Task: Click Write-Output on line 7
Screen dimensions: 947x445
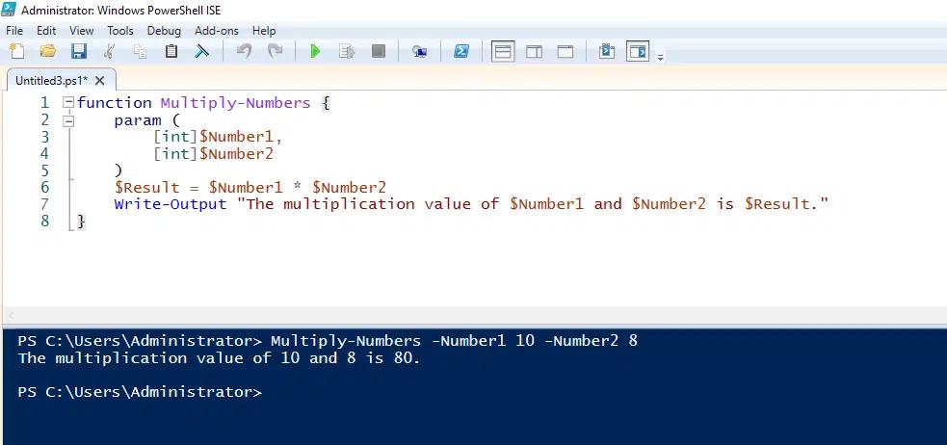Action: pos(171,204)
